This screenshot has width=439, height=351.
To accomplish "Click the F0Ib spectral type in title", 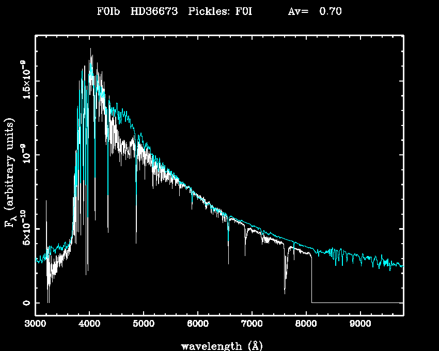I will [x=108, y=11].
